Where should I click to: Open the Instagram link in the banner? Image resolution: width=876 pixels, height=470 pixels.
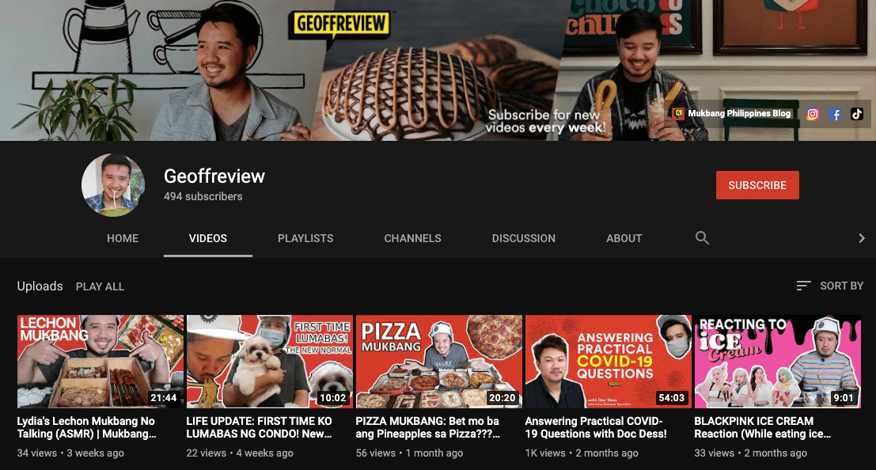[813, 114]
